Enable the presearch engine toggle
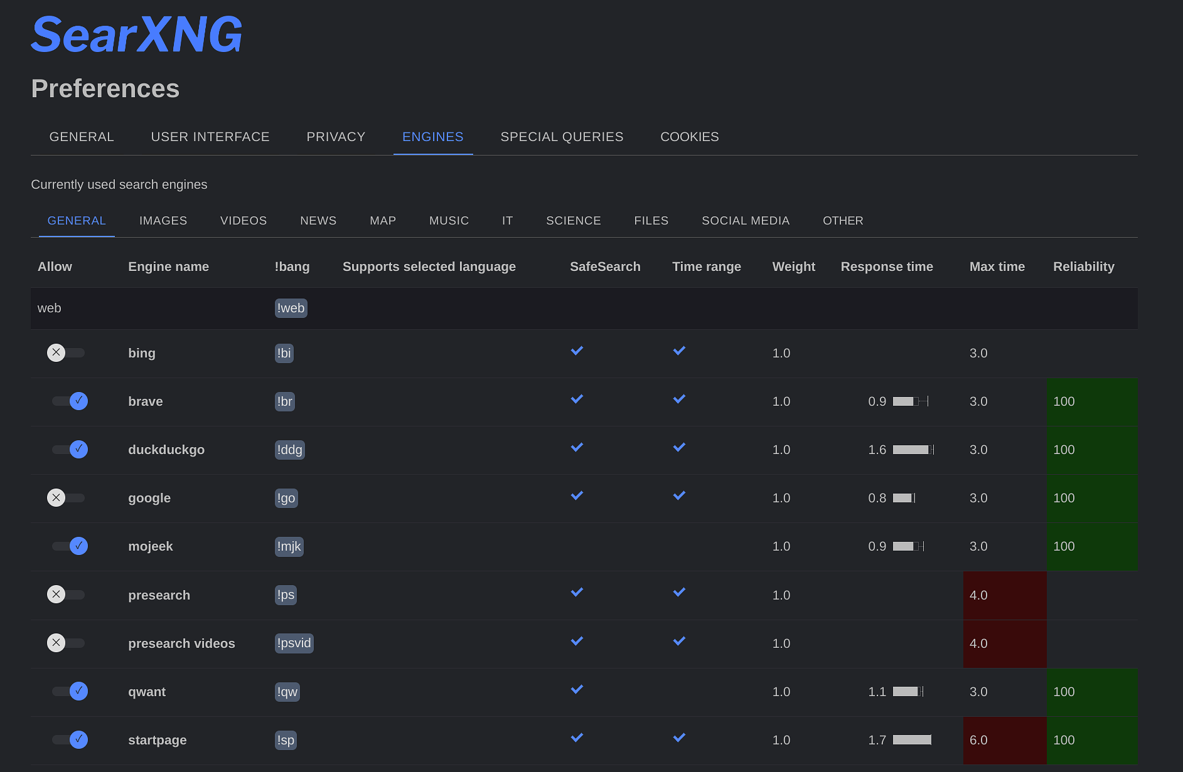This screenshot has width=1183, height=772. point(66,595)
